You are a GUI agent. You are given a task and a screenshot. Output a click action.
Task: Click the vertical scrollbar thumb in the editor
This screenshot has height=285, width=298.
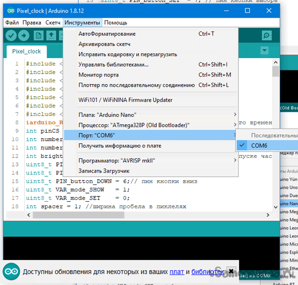coord(275,71)
